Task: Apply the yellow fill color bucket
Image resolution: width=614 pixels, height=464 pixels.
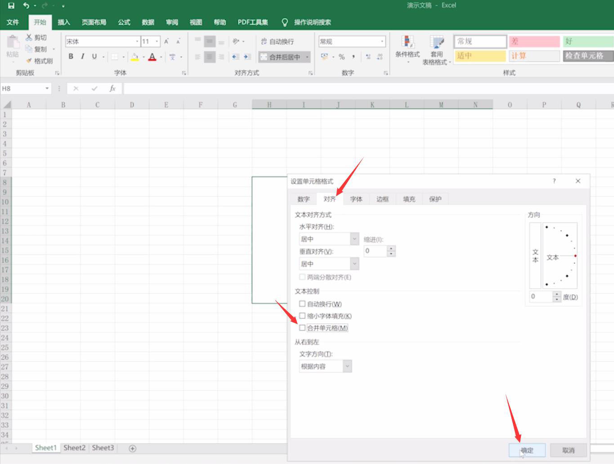Action: [x=134, y=57]
